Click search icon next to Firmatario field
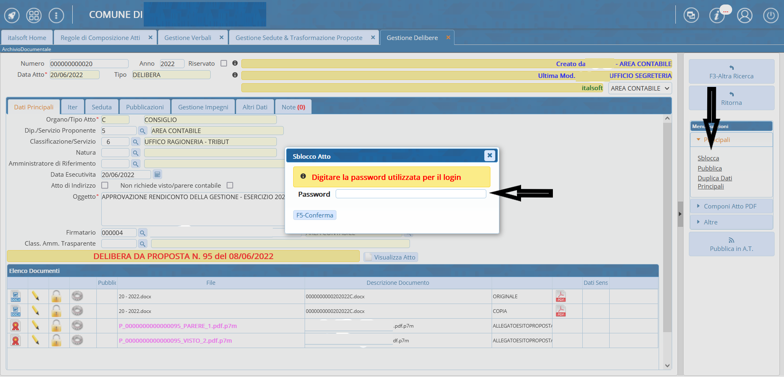The image size is (784, 377). (143, 233)
